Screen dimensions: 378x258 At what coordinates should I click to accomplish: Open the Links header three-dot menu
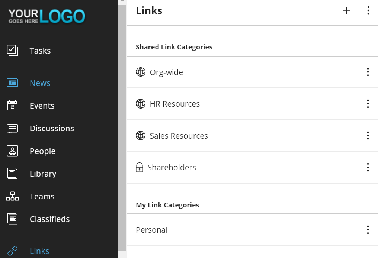pos(368,10)
